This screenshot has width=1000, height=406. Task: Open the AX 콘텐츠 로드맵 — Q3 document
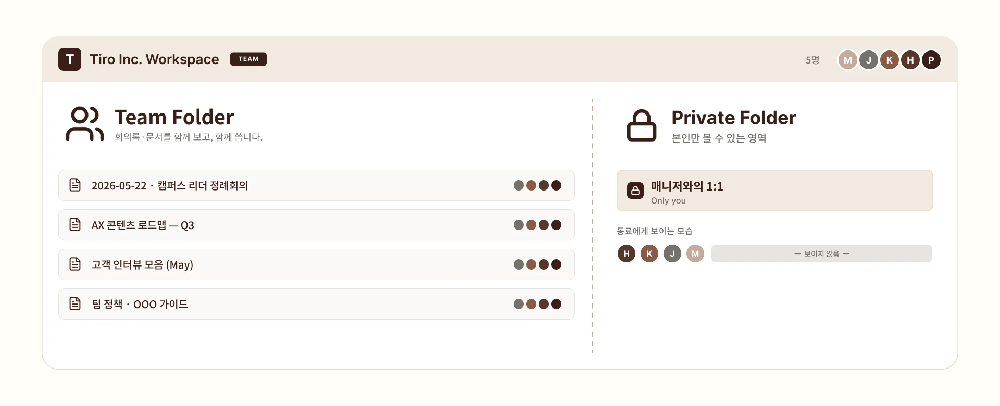317,225
